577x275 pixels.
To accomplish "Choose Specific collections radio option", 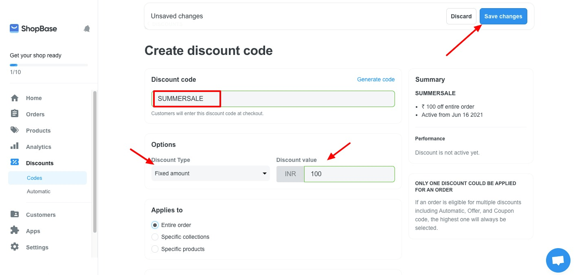I will pyautogui.click(x=155, y=237).
